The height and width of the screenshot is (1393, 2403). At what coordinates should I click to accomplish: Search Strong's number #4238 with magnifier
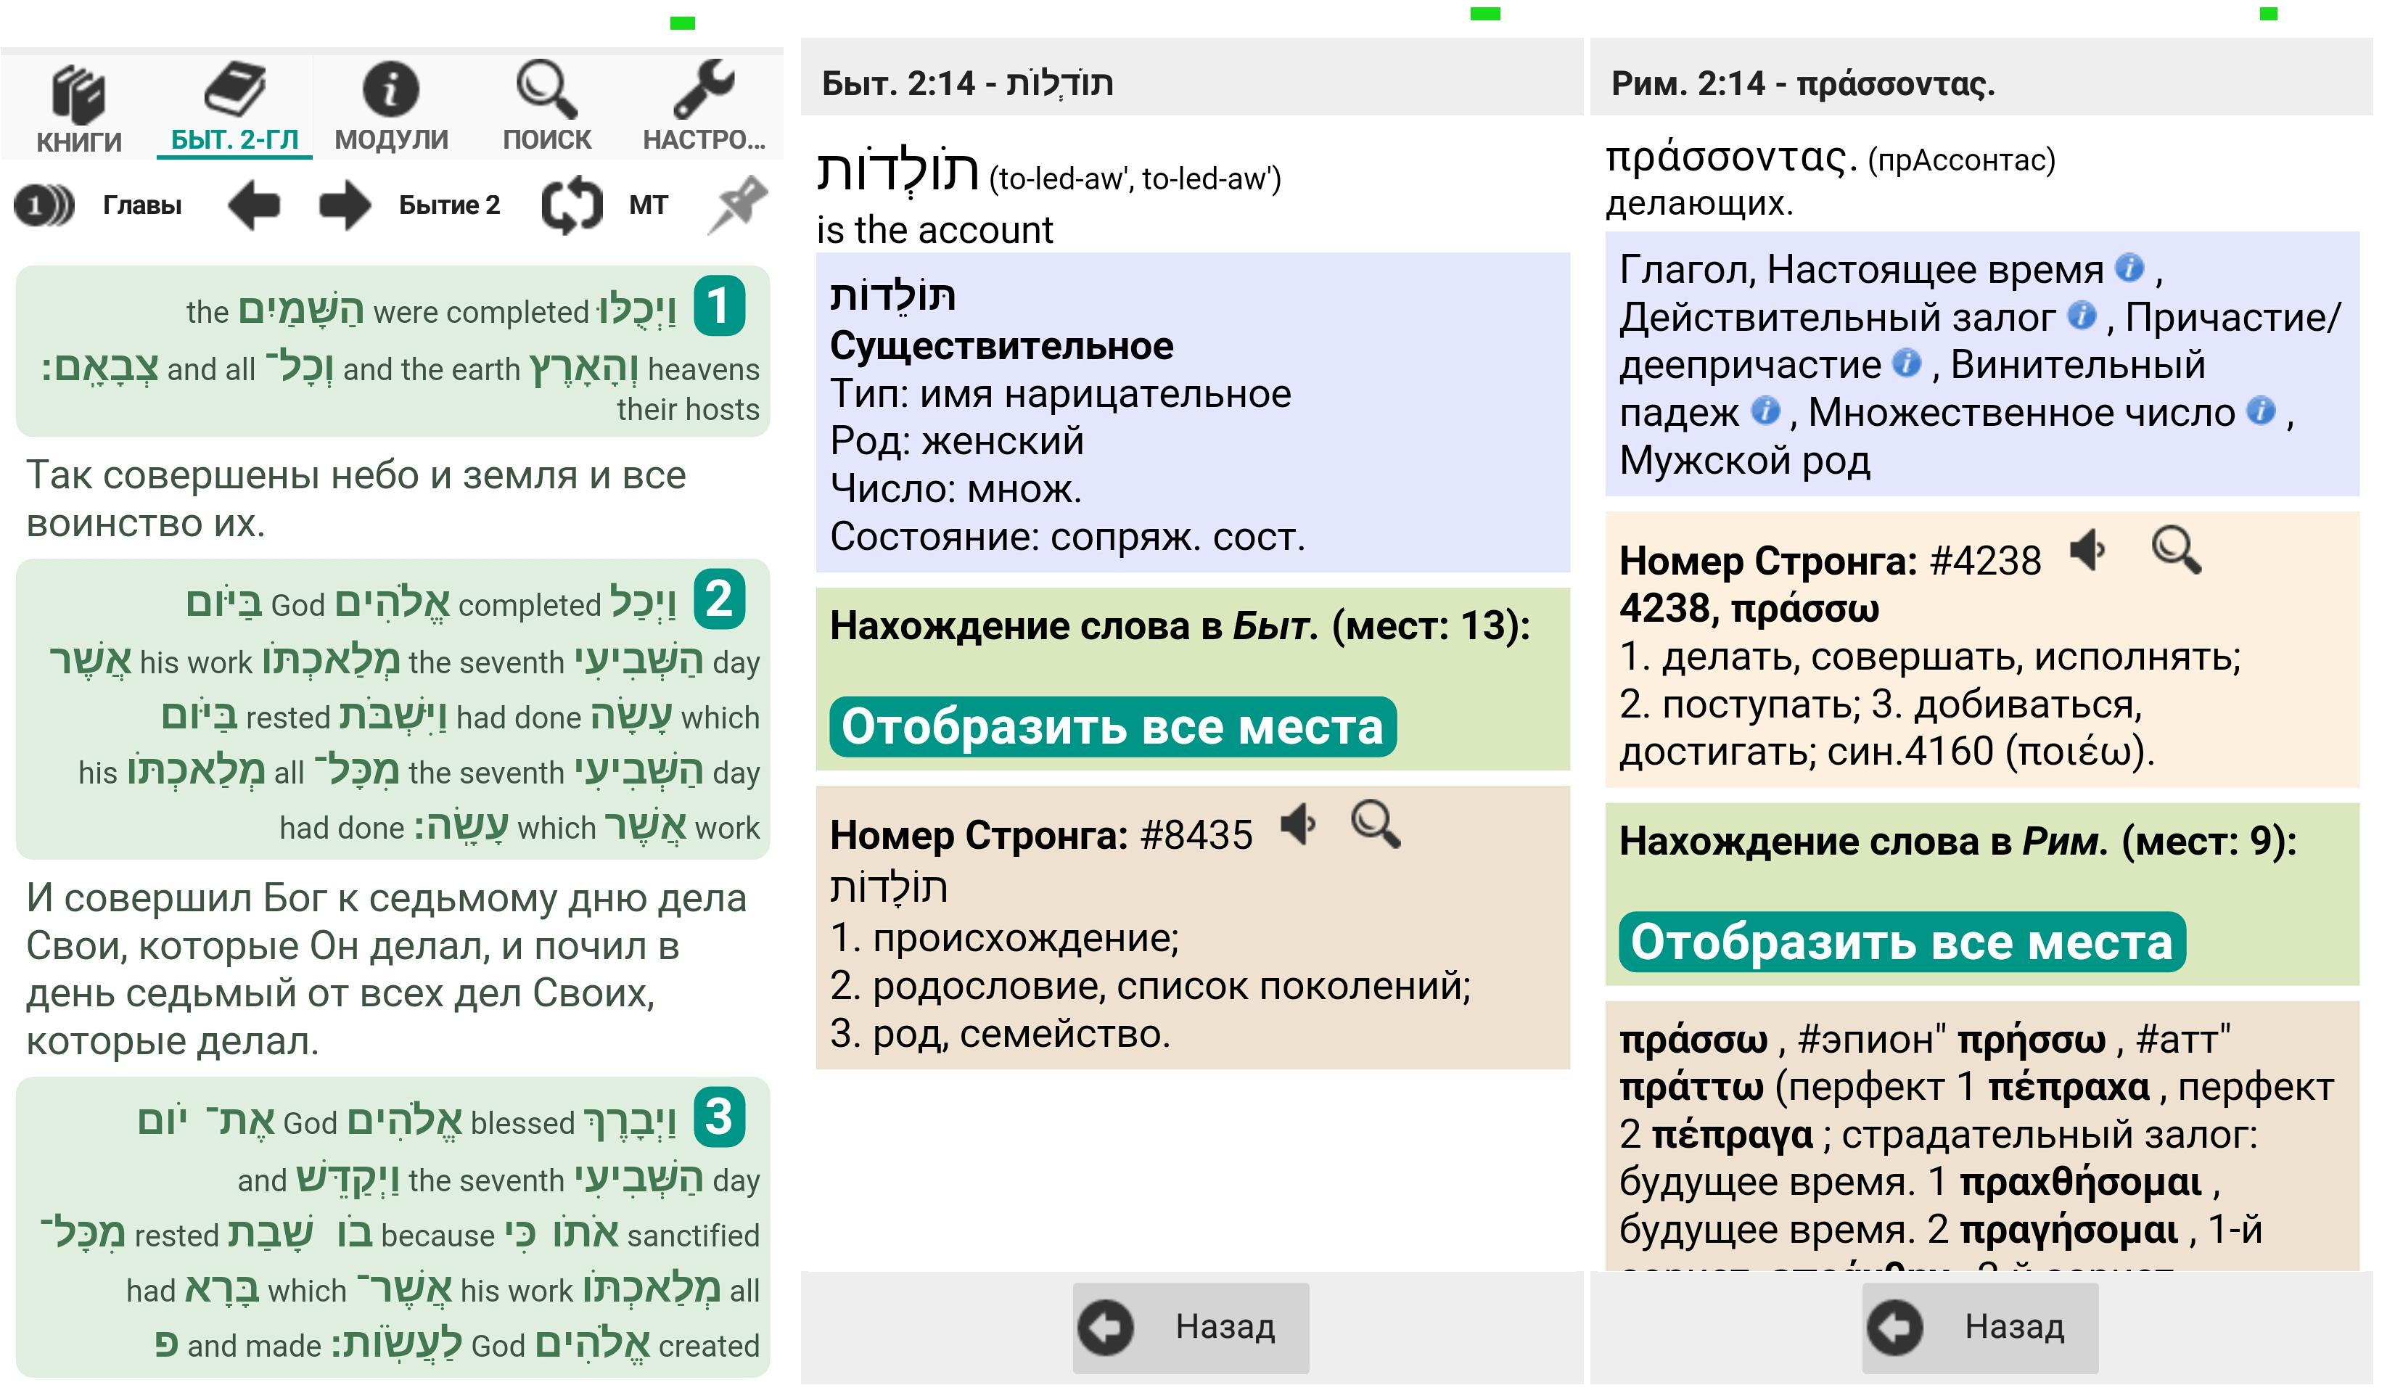tap(2176, 550)
